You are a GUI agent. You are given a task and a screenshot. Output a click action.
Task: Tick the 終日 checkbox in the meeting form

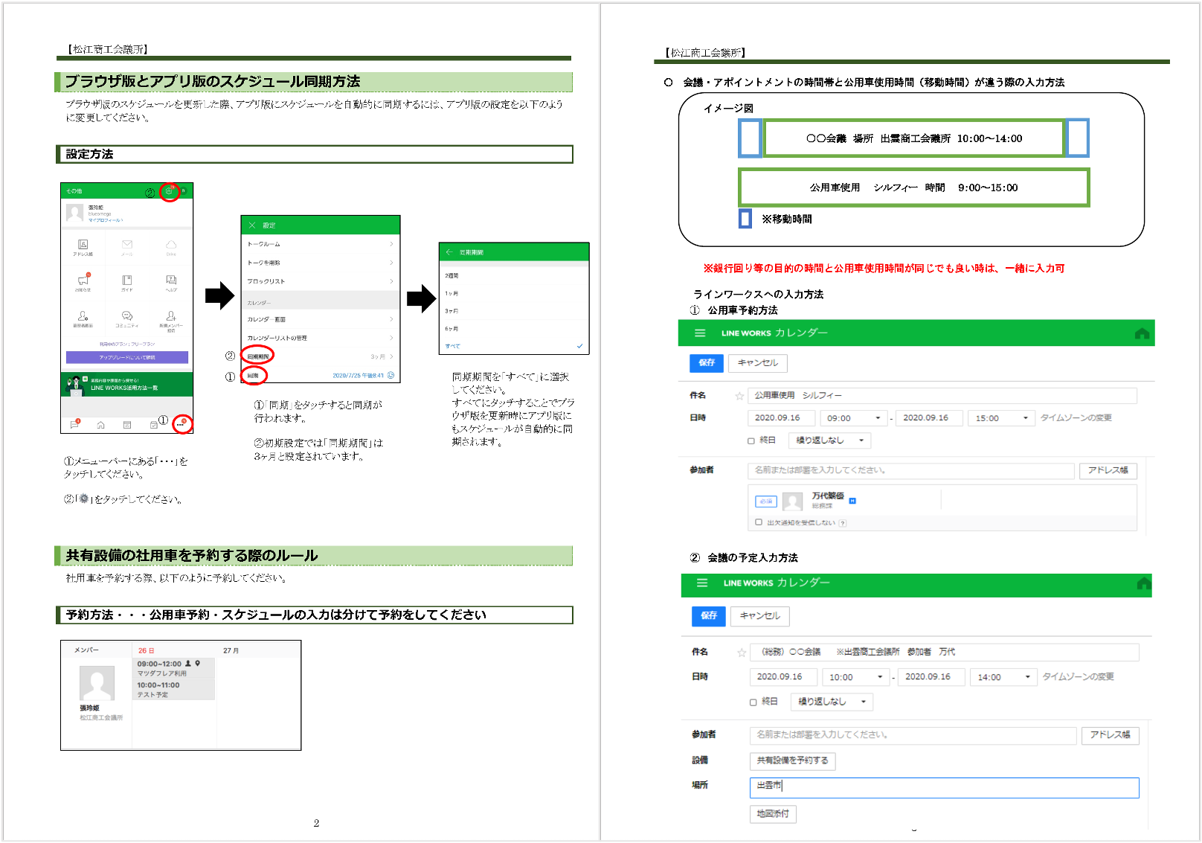[x=753, y=702]
